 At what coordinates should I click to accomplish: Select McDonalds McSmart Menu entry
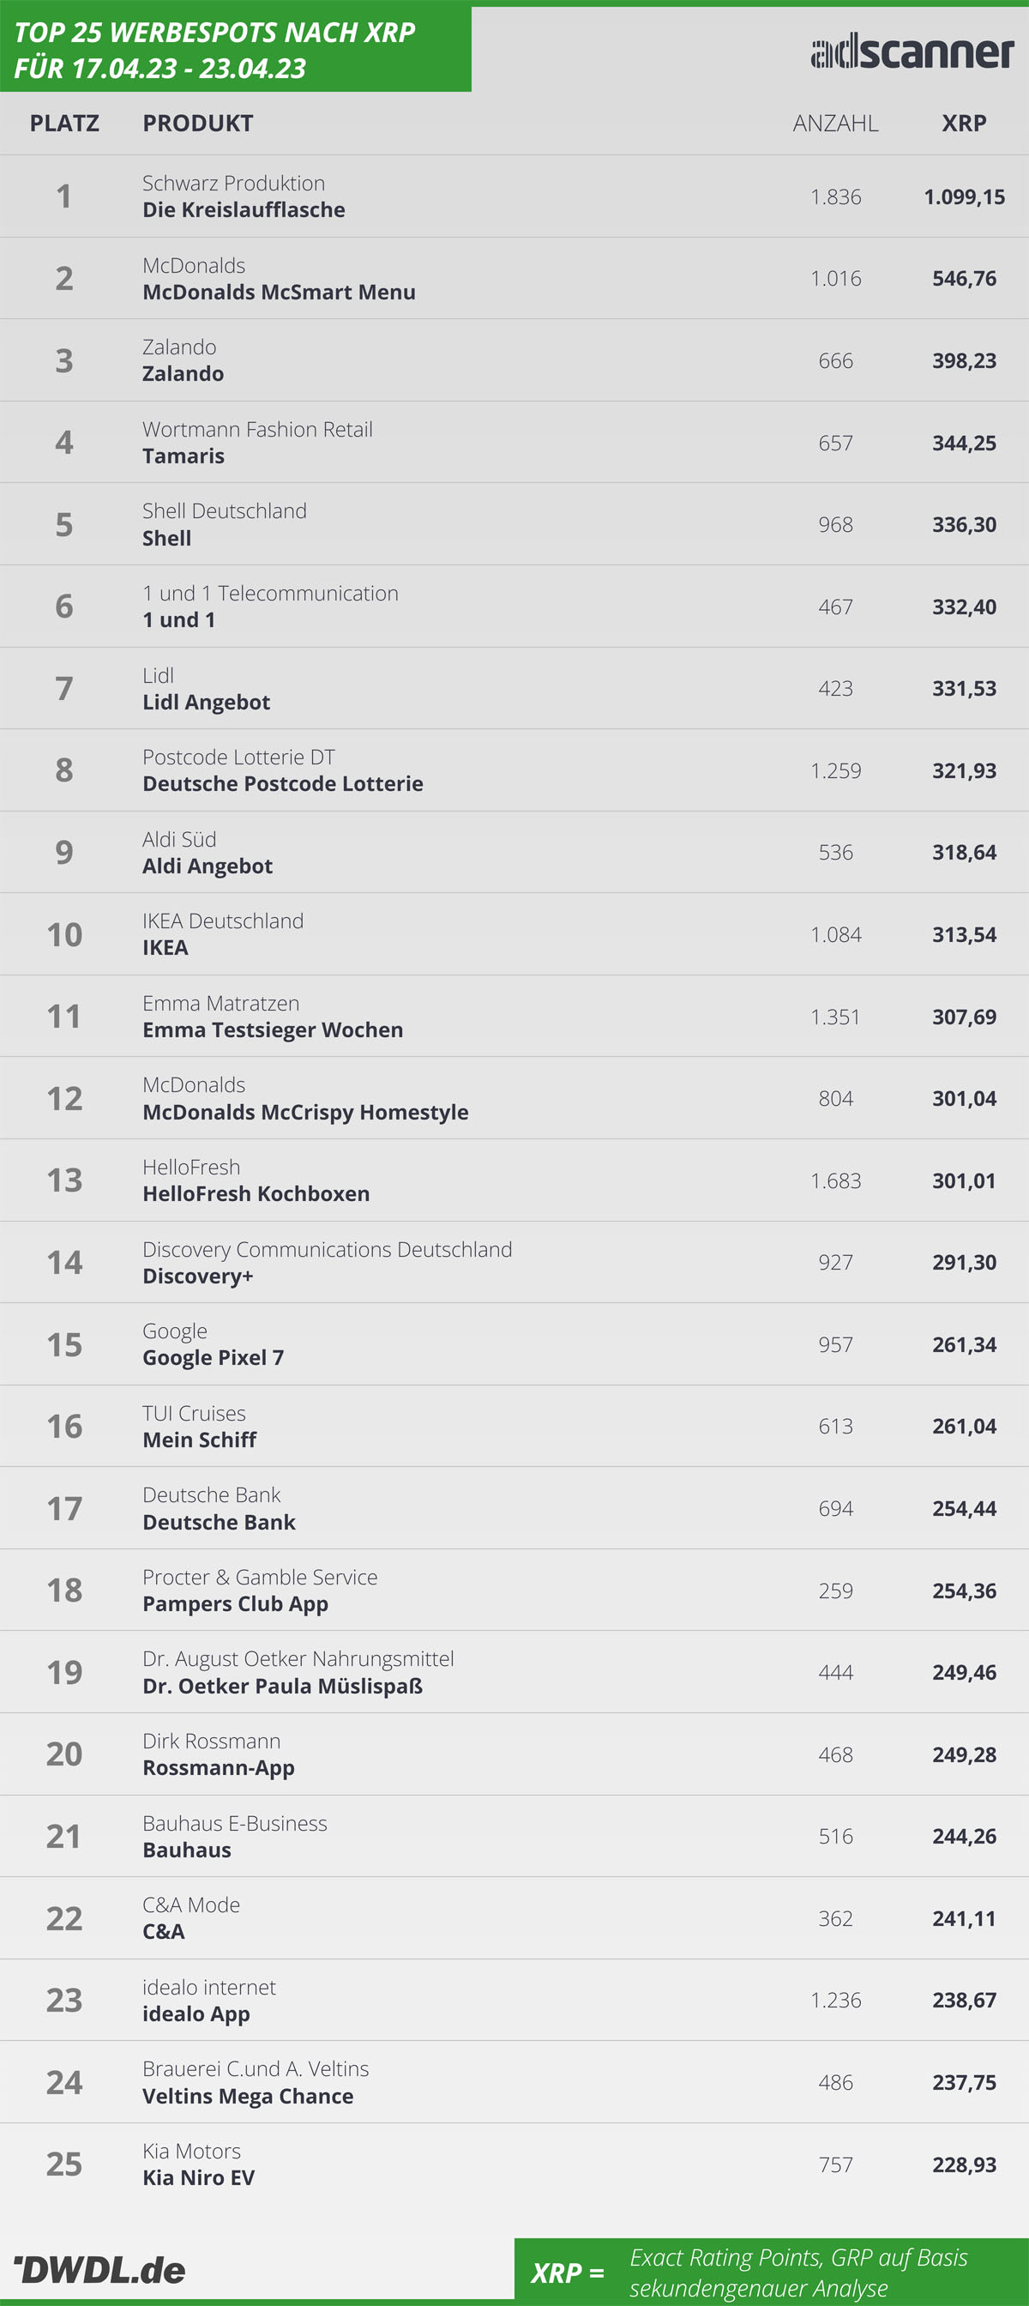[279, 292]
